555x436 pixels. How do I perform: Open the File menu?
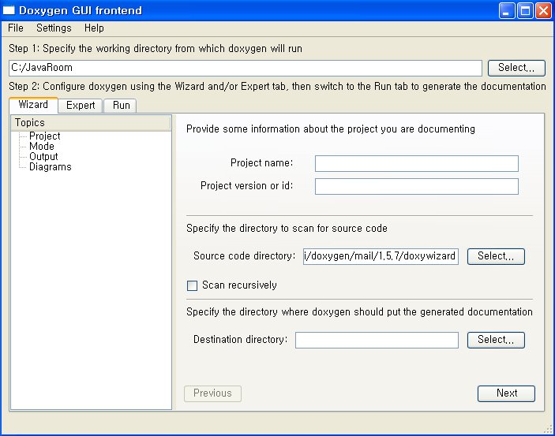[x=16, y=28]
